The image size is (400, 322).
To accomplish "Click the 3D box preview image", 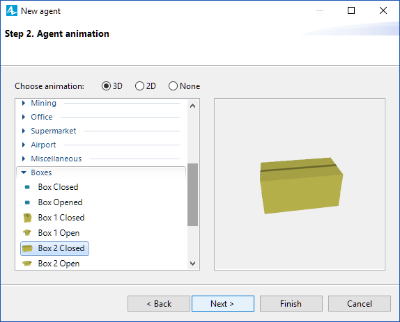I will tap(301, 186).
